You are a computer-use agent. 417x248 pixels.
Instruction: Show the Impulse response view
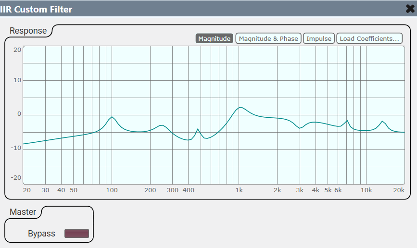point(319,38)
